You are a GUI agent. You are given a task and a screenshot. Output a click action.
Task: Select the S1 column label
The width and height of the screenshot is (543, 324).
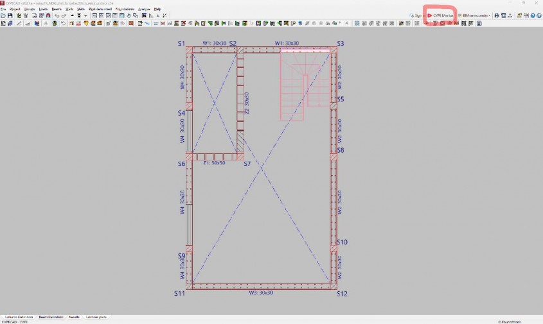pos(181,44)
